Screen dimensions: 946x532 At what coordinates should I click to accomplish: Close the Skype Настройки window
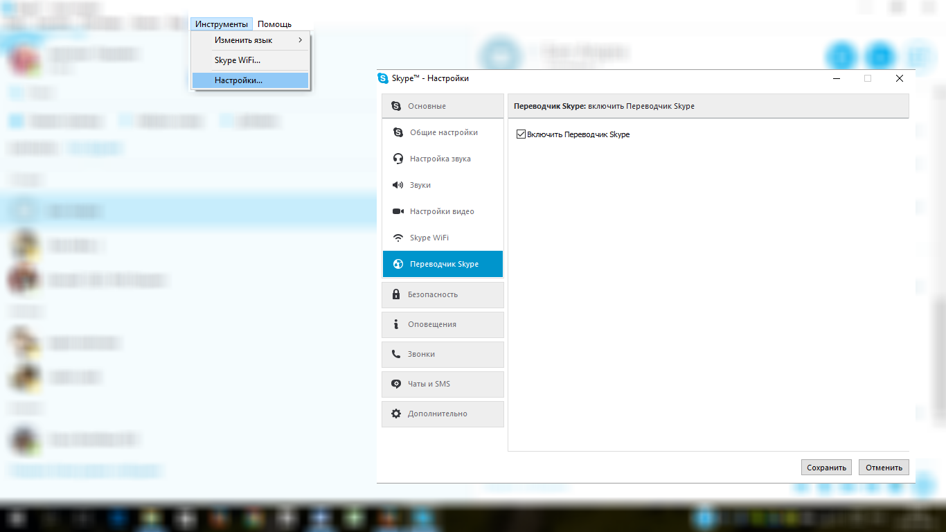(900, 78)
